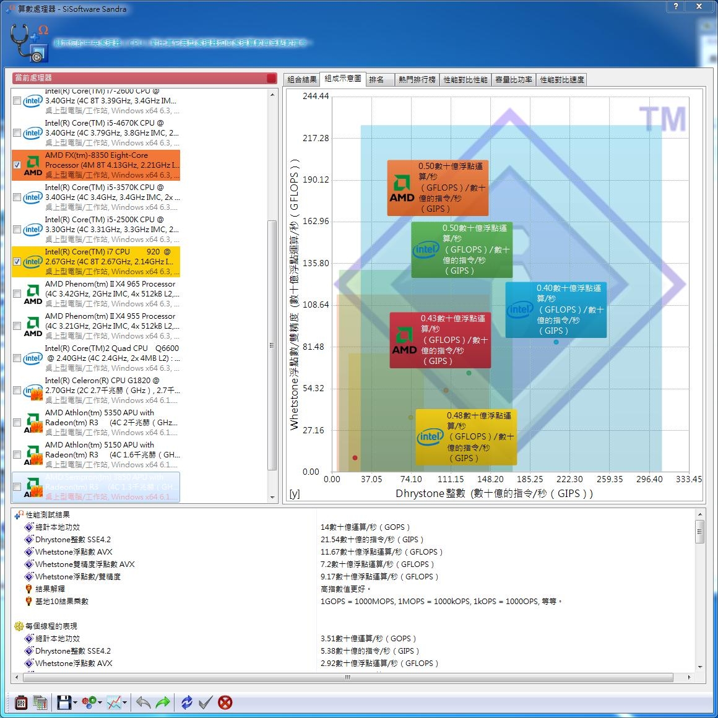Click Intel logo of Core i7 920 row

[33, 261]
